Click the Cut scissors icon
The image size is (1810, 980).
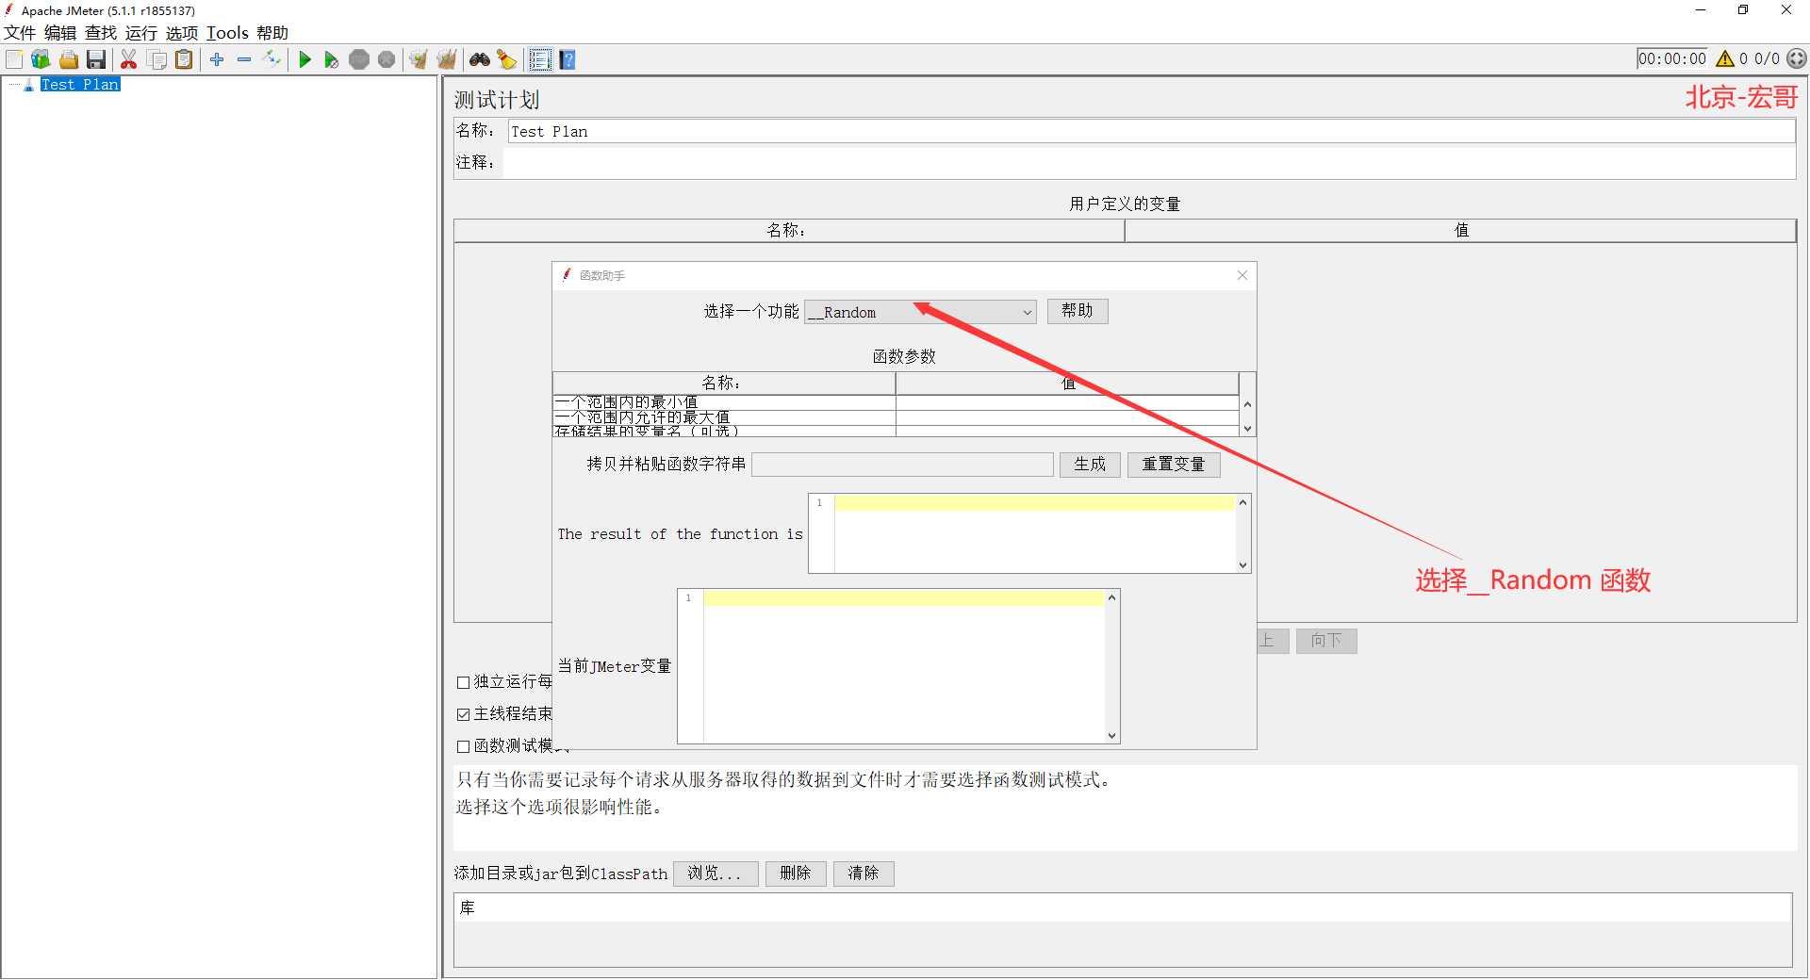(129, 59)
